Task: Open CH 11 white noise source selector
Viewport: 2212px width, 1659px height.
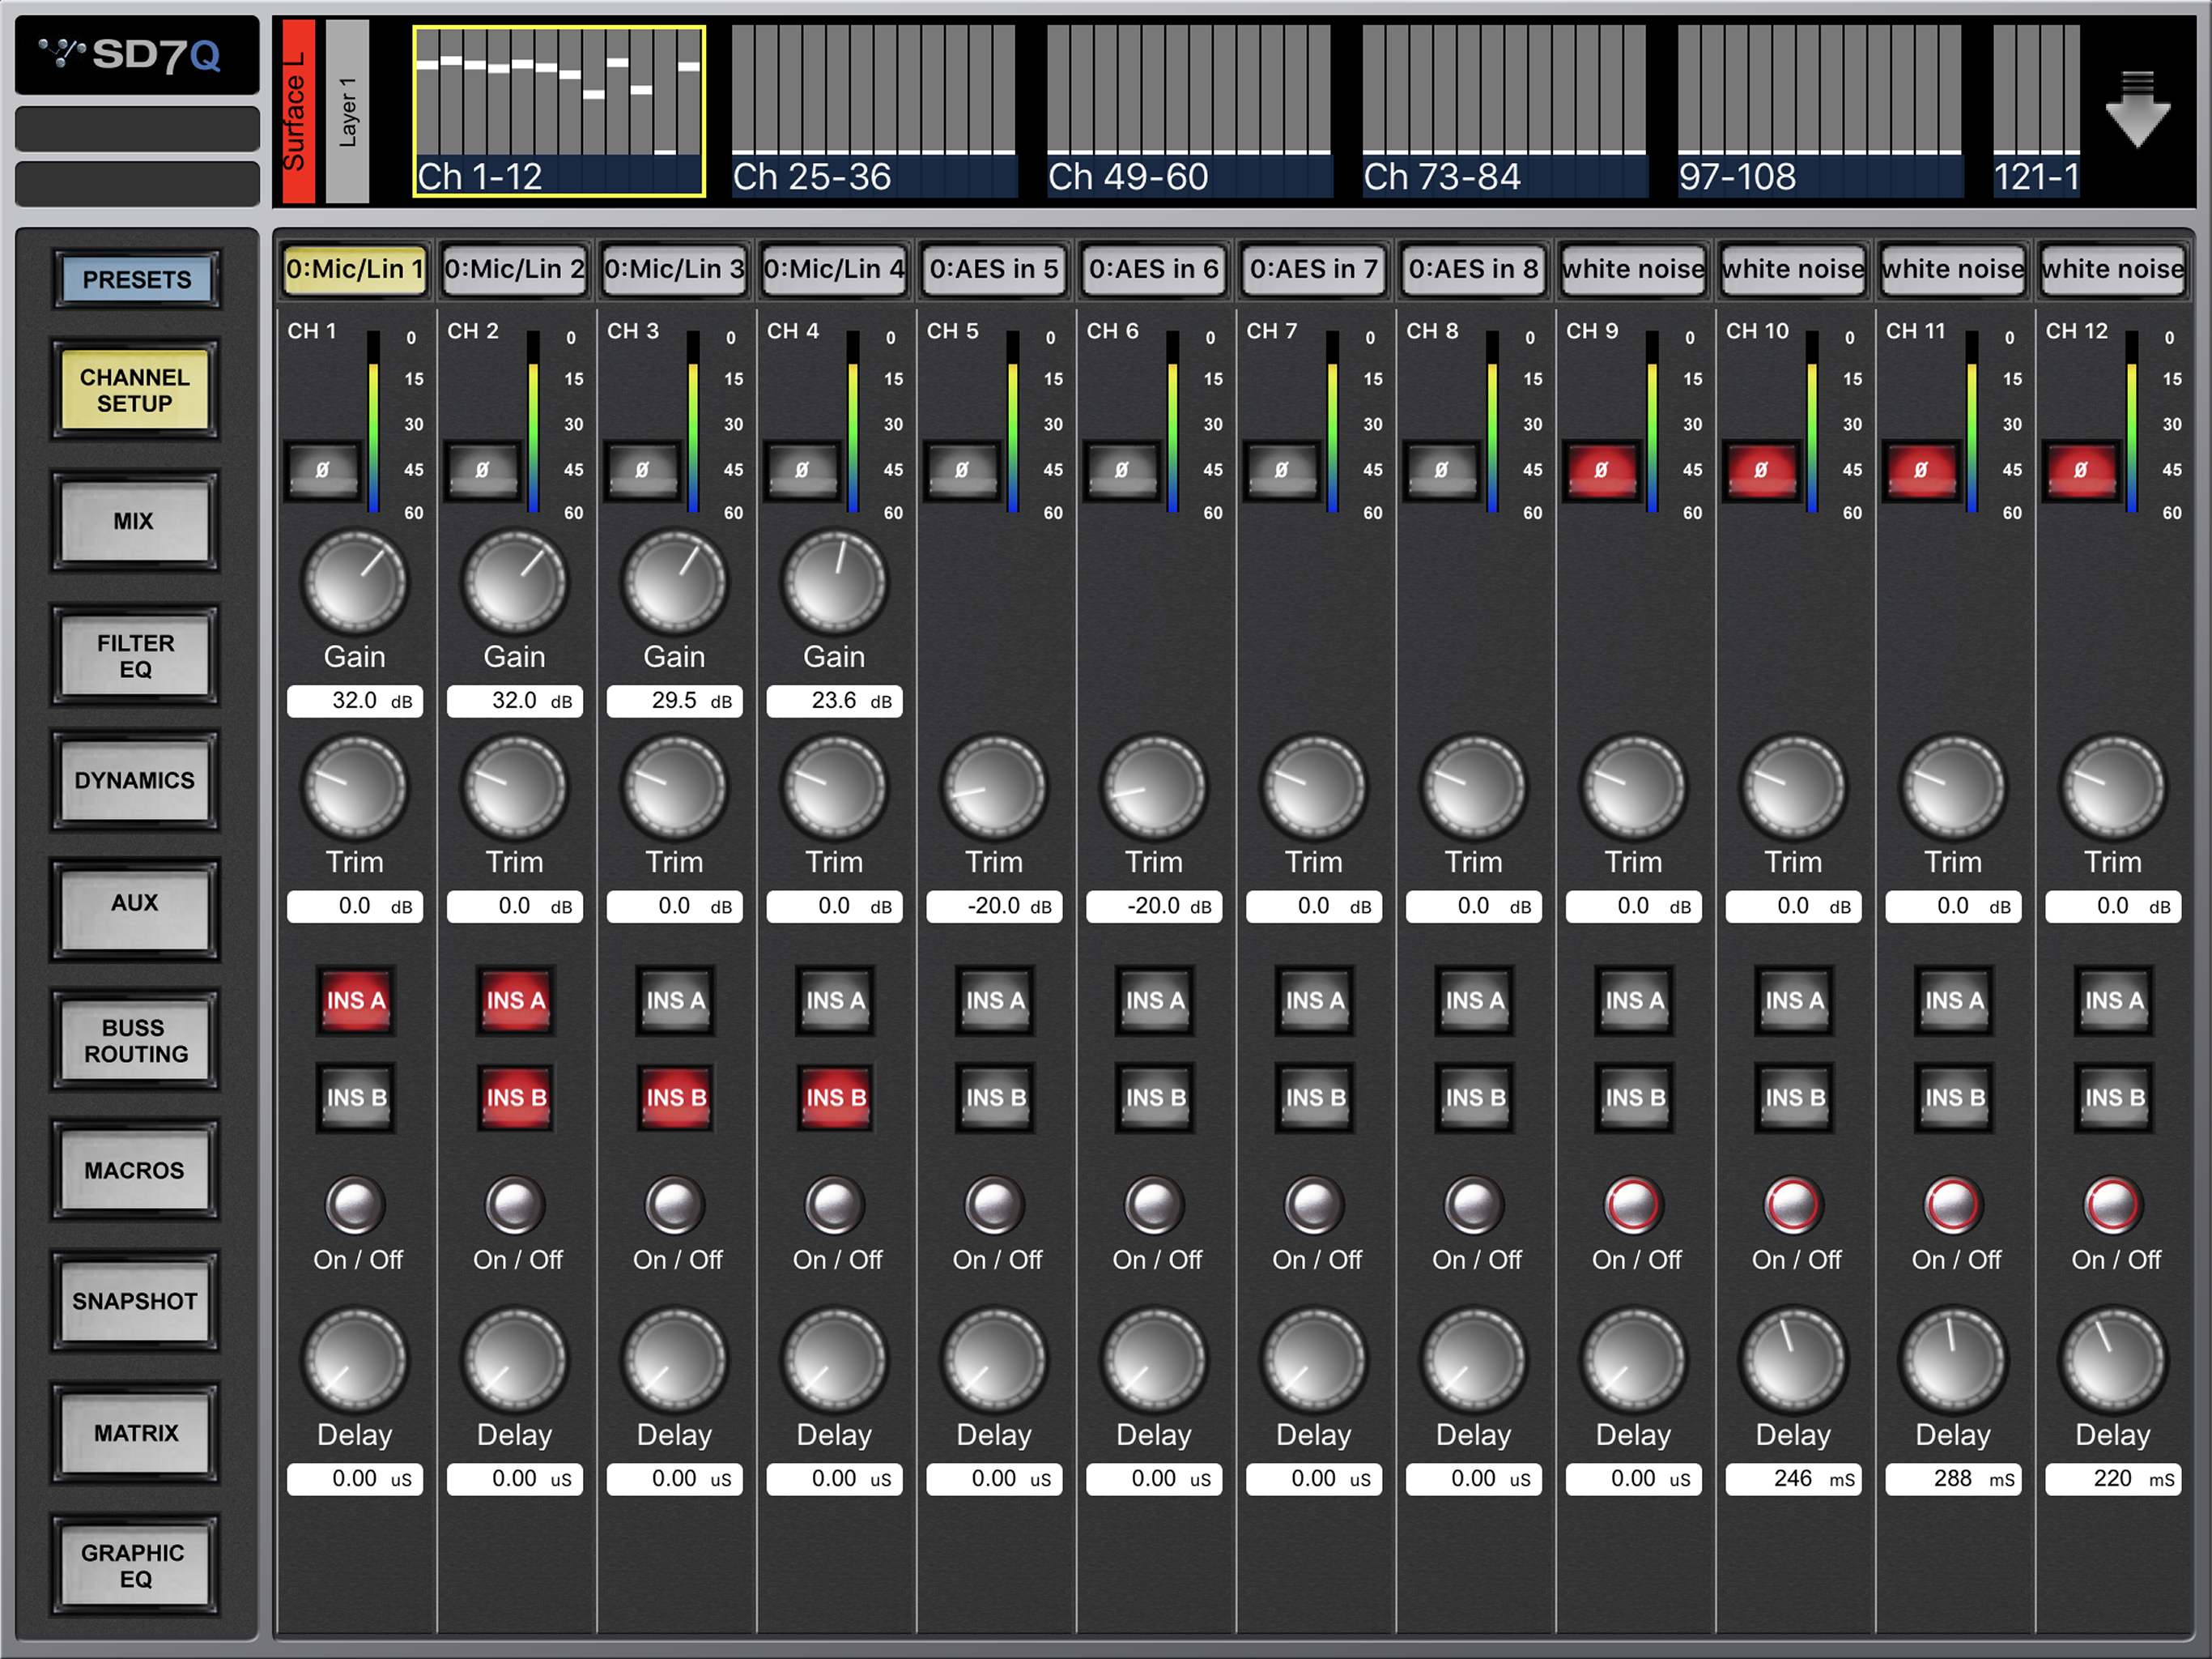Action: (1952, 269)
